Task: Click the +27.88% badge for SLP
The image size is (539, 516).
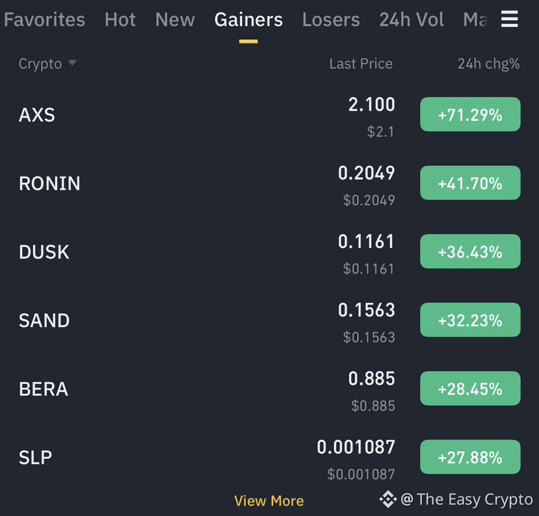Action: point(470,457)
